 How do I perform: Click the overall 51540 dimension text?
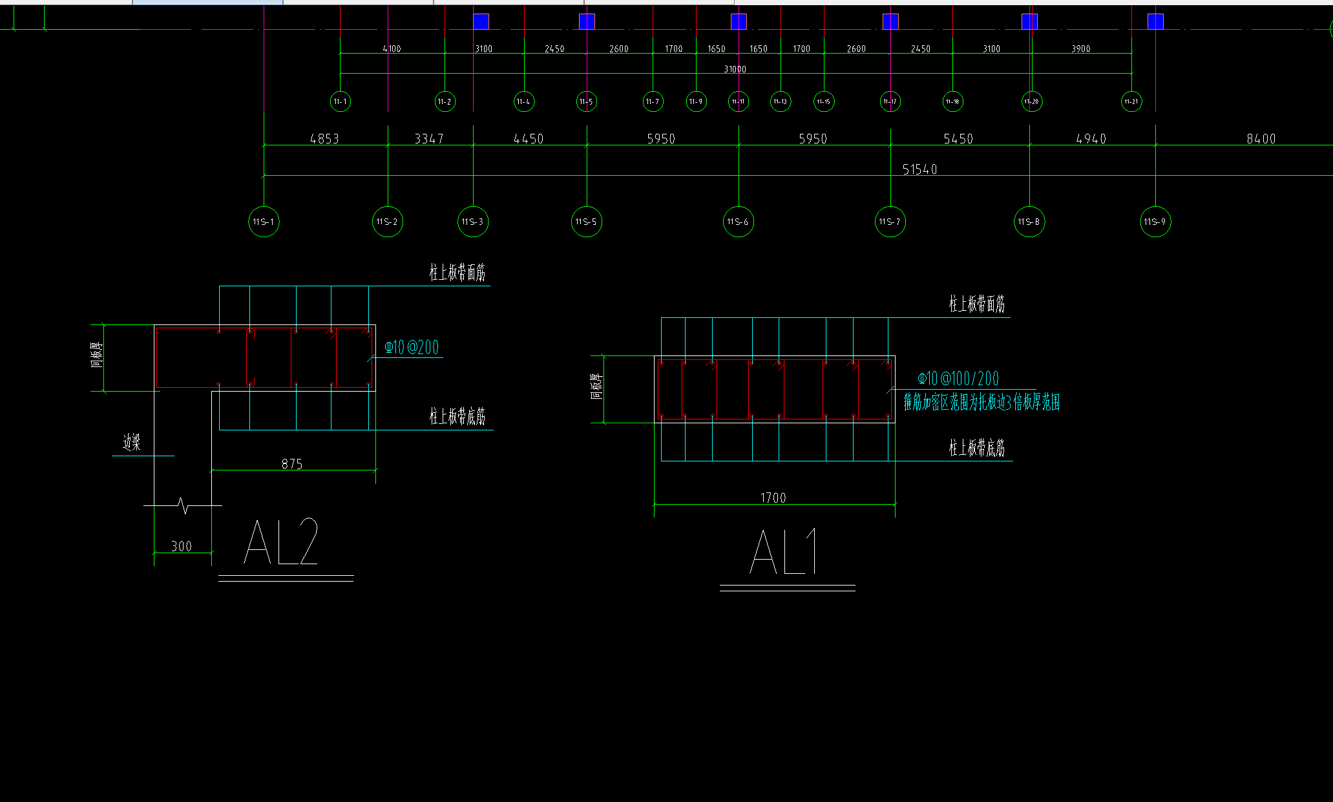[x=920, y=169]
